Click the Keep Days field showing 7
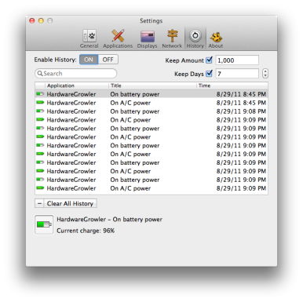Viewport: 303px width, 302px height. coord(237,74)
